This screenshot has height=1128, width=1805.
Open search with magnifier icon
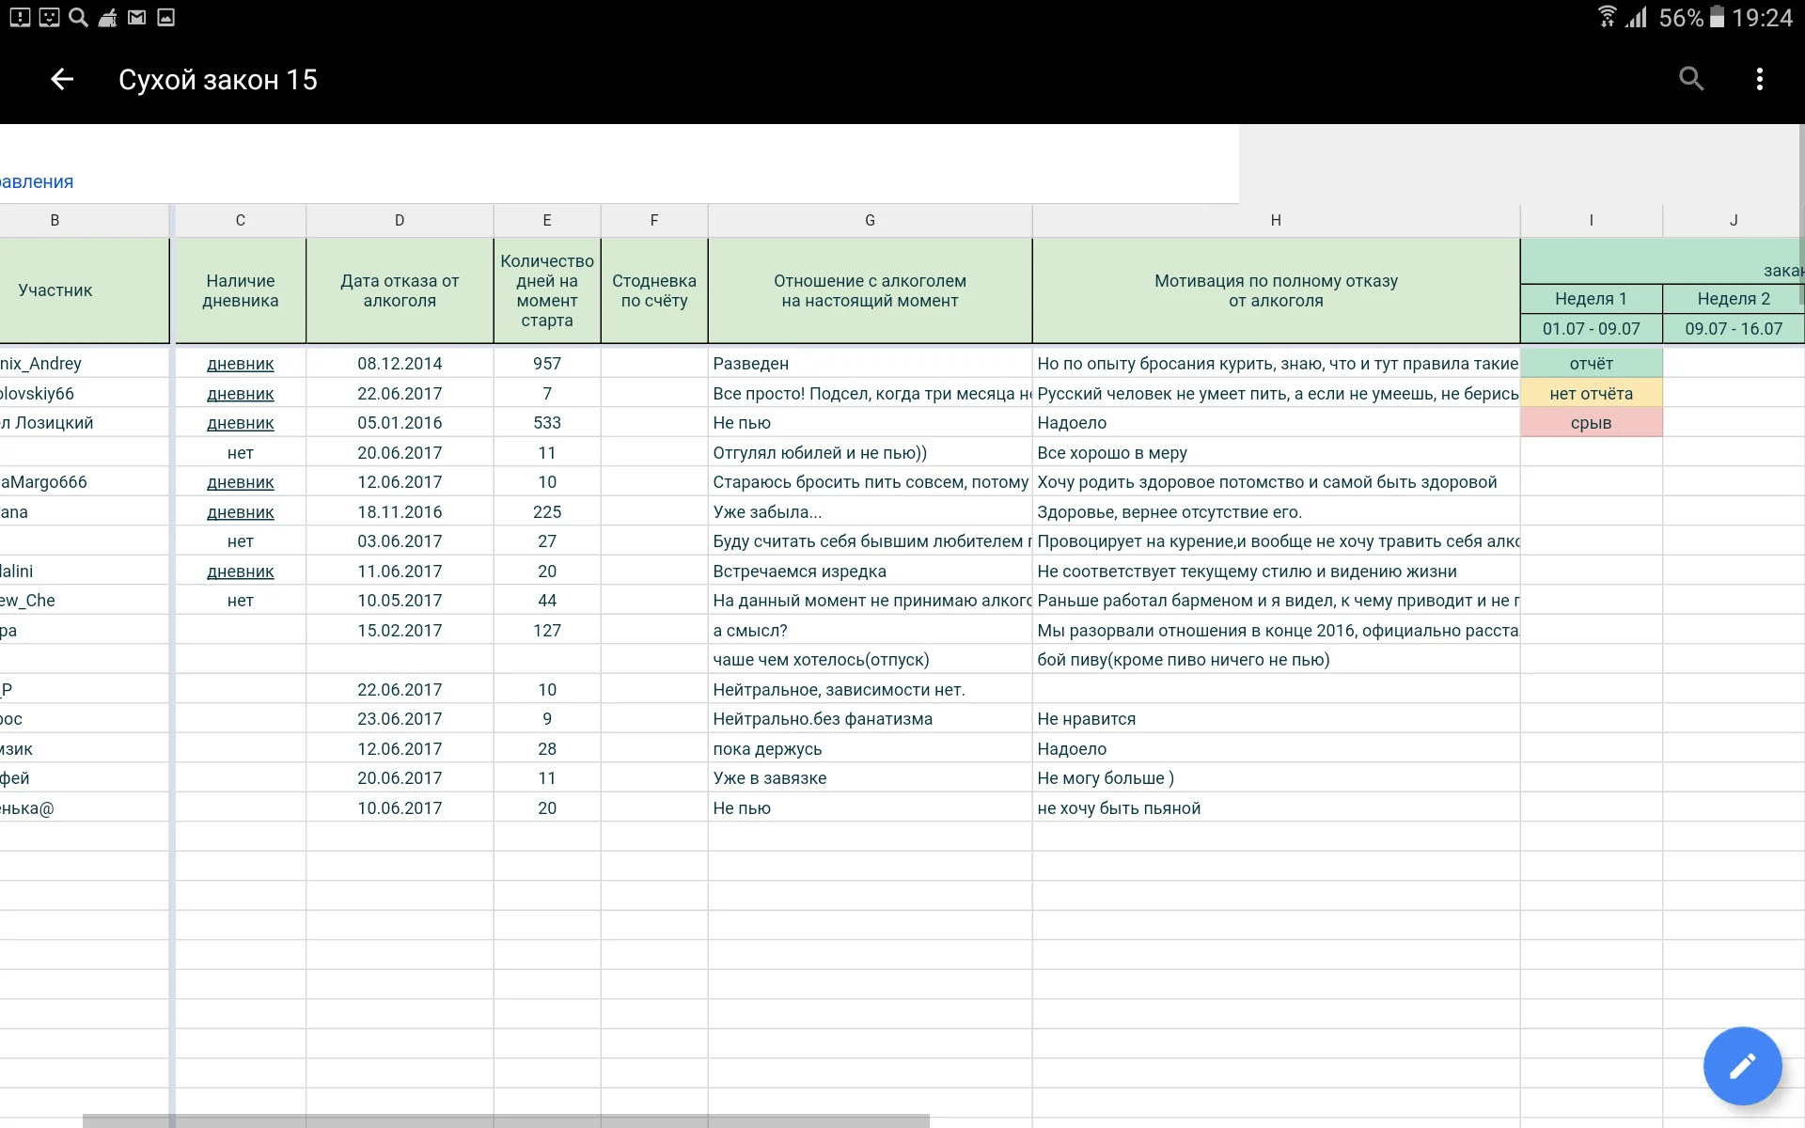pos(1691,80)
